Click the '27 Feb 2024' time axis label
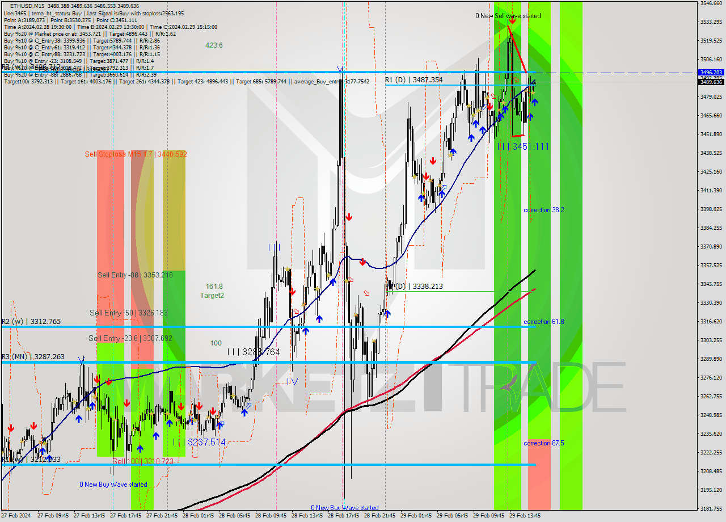Viewport: 726px width, 522px height. point(16,516)
